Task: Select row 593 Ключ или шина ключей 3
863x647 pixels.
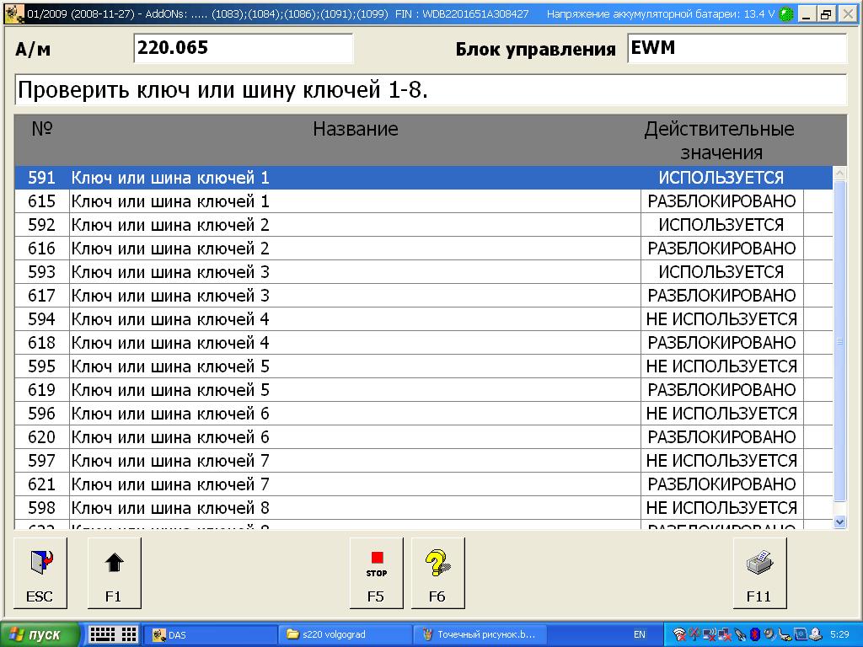Action: 424,272
